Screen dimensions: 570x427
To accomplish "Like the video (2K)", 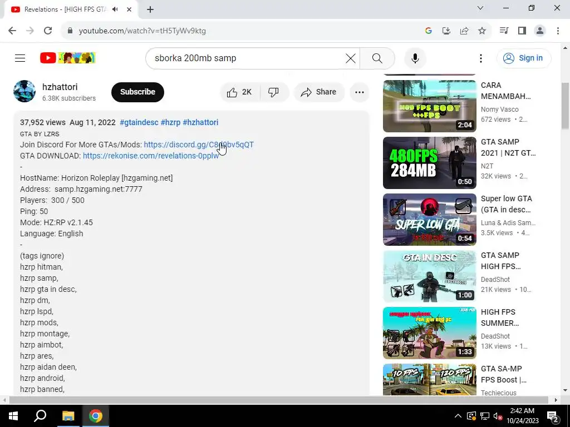I will pos(240,92).
